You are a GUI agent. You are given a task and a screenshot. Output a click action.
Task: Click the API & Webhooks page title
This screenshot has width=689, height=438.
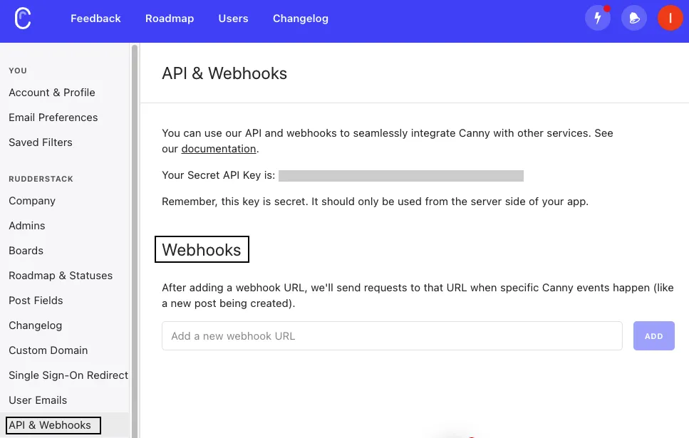[224, 73]
